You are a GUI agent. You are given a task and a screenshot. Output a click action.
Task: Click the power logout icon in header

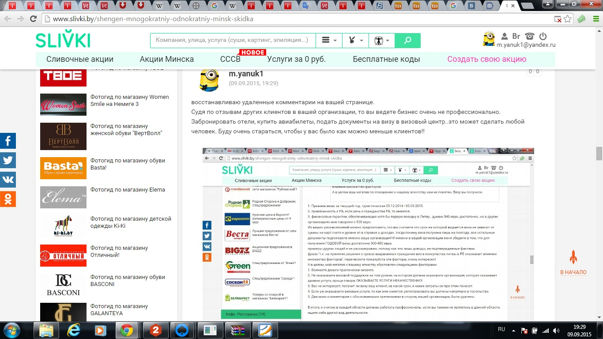(543, 36)
